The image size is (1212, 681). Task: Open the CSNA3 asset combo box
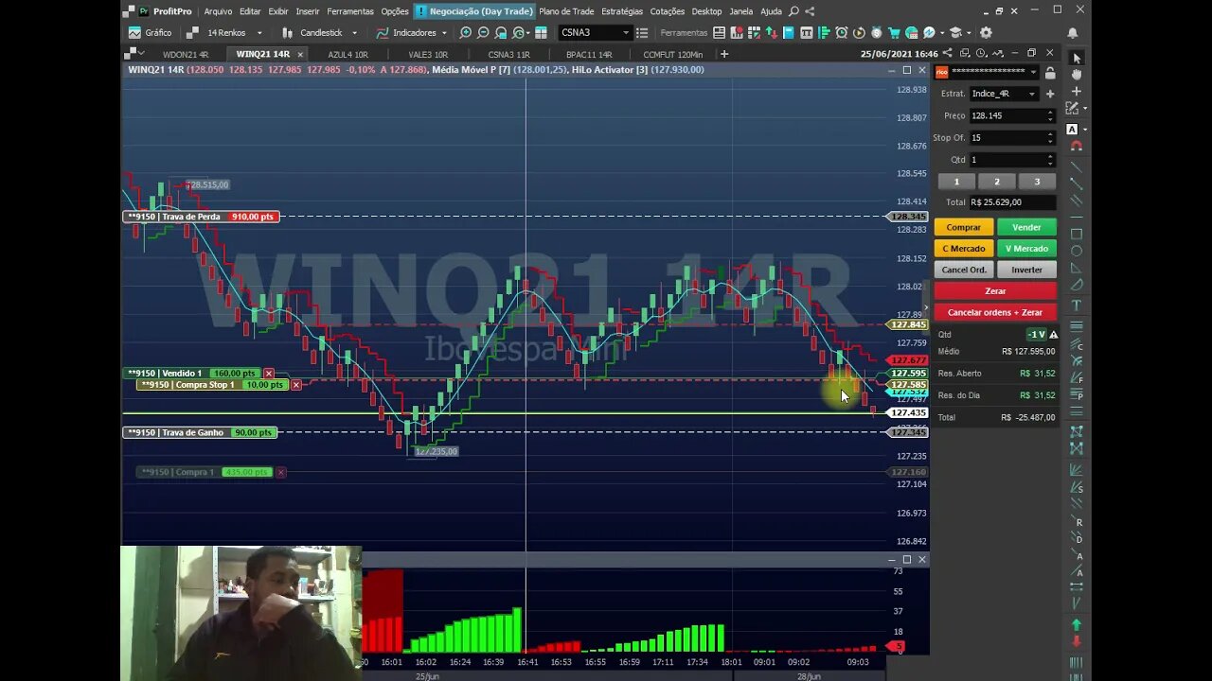[595, 32]
